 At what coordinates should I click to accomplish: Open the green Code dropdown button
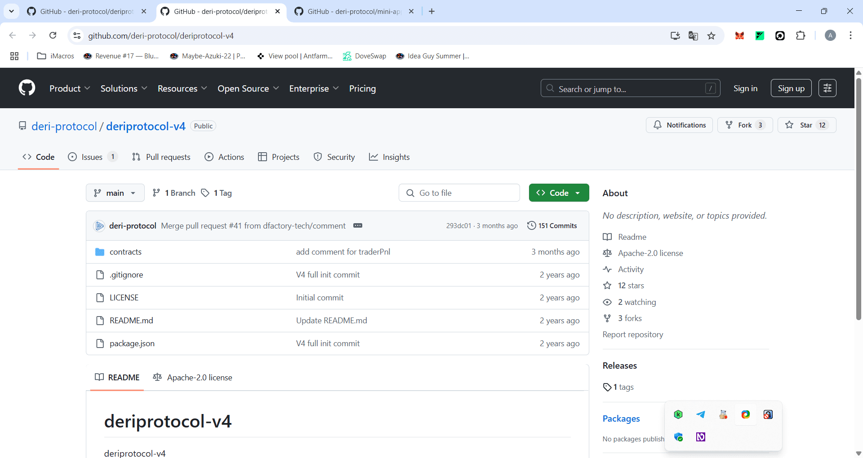(x=559, y=193)
